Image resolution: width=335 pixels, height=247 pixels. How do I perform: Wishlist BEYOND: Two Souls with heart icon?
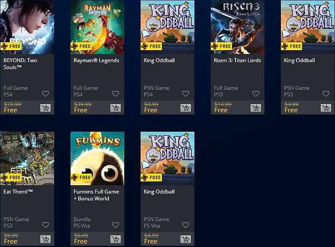pyautogui.click(x=46, y=94)
